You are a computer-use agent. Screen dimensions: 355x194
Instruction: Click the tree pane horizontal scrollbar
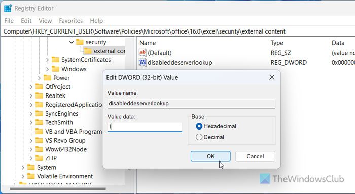[x=58, y=188]
